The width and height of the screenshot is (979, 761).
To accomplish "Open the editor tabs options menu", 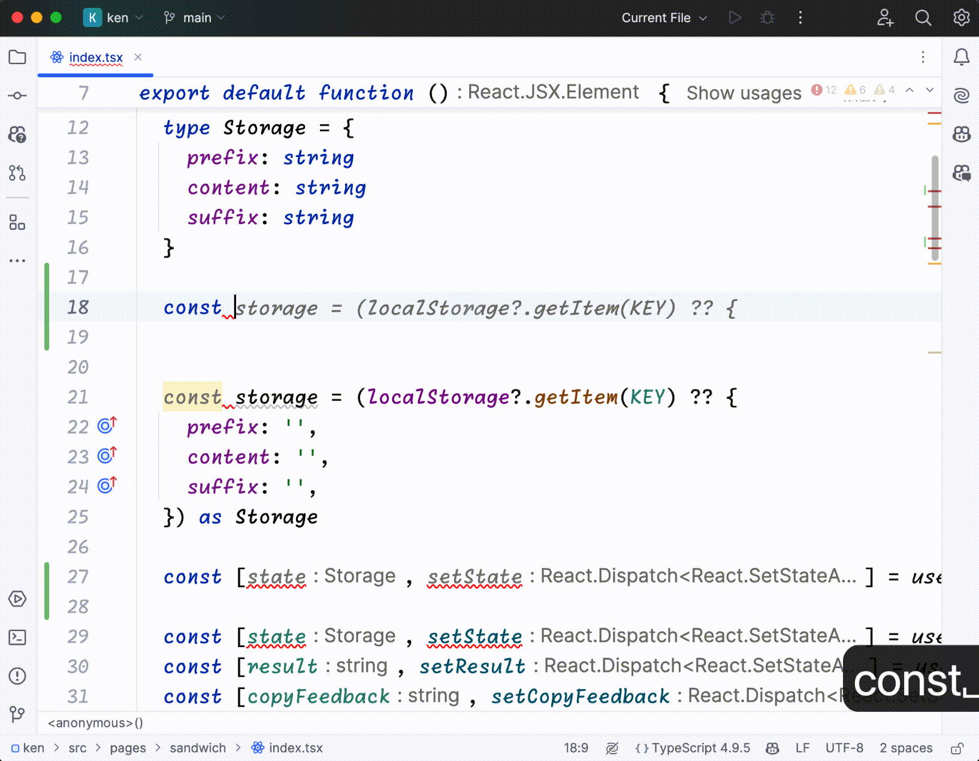I will click(923, 57).
